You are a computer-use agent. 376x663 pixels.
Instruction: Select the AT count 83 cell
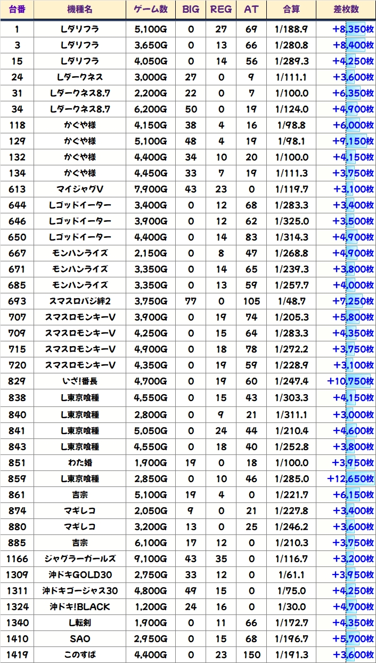click(x=251, y=237)
